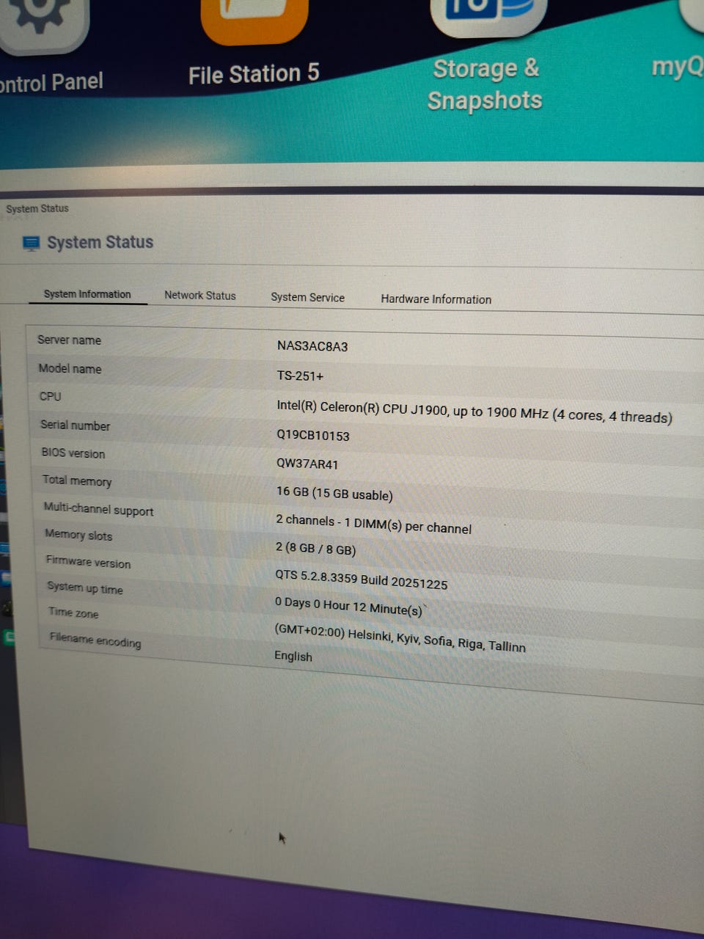This screenshot has height=939, width=704.
Task: Click the Time zone row label
Action: click(73, 612)
